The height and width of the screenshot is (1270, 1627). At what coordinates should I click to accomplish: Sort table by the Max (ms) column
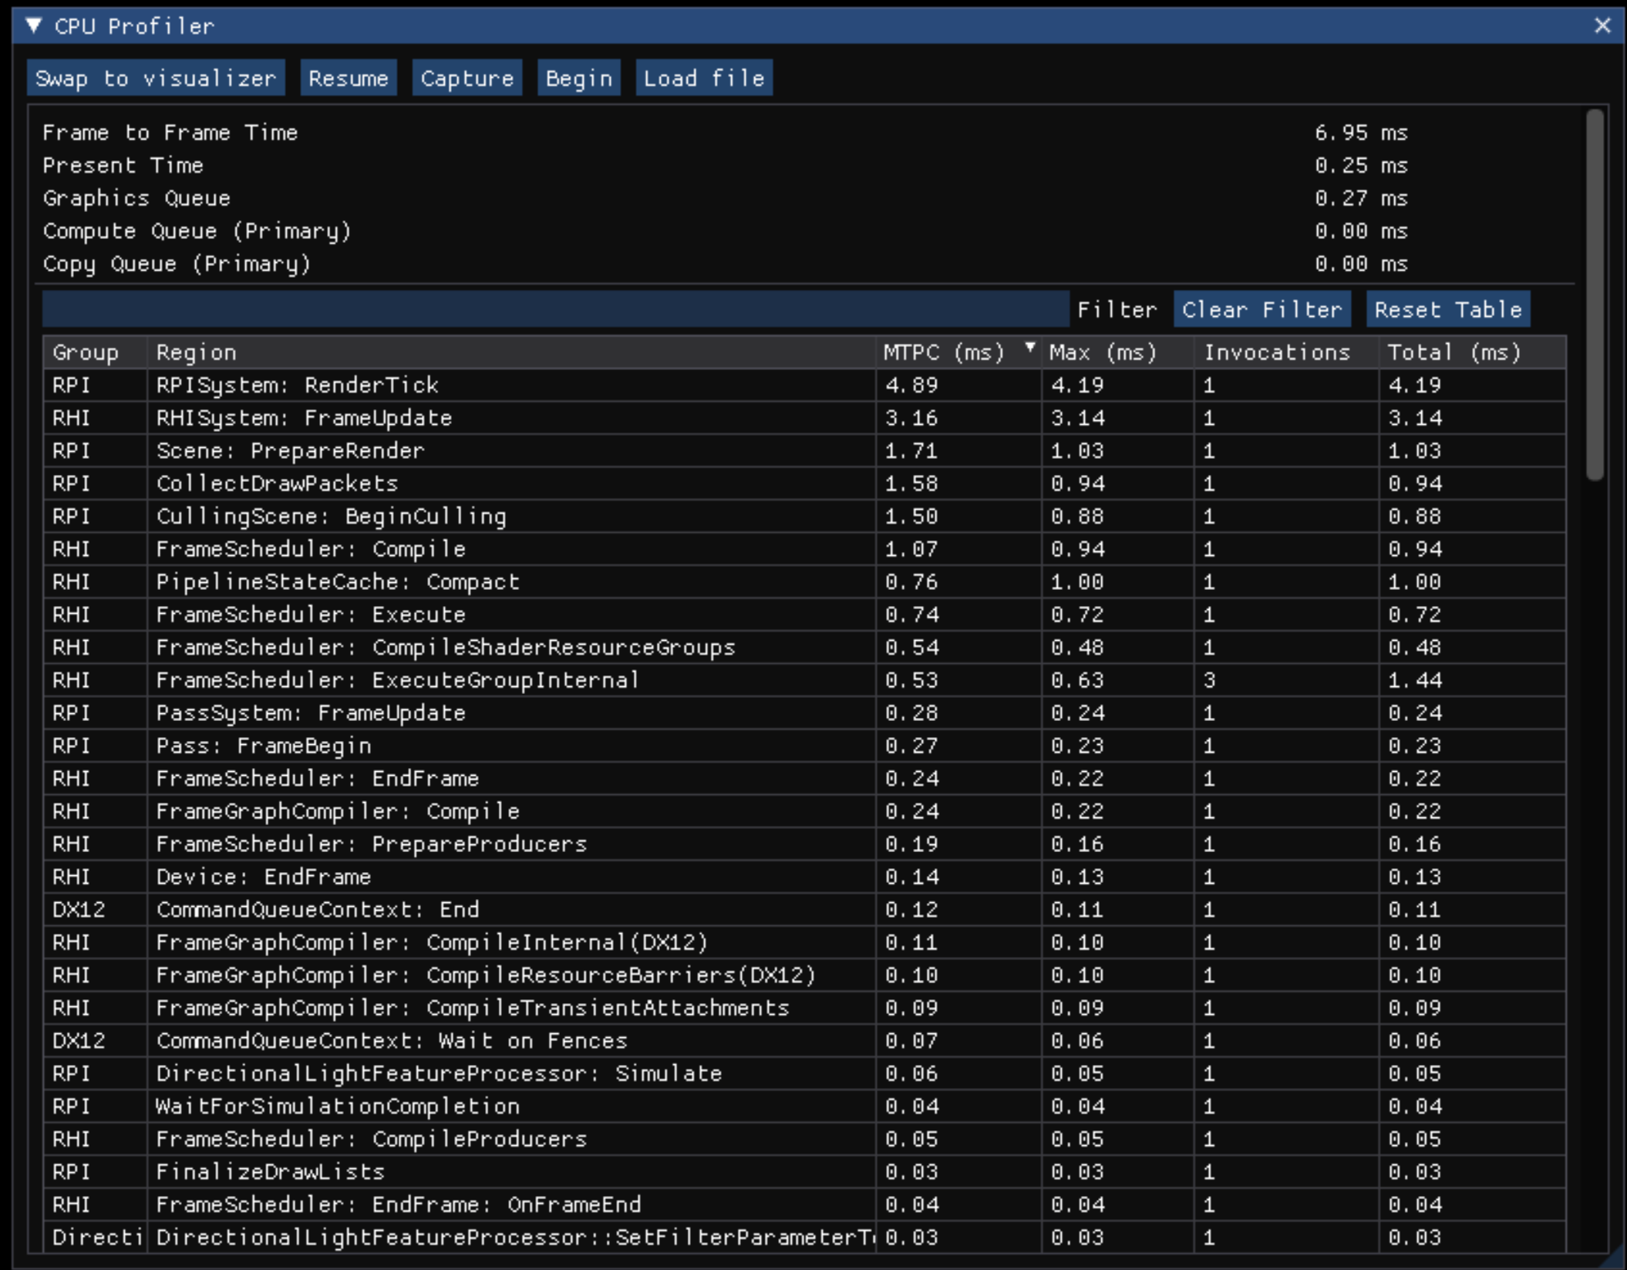1101,352
